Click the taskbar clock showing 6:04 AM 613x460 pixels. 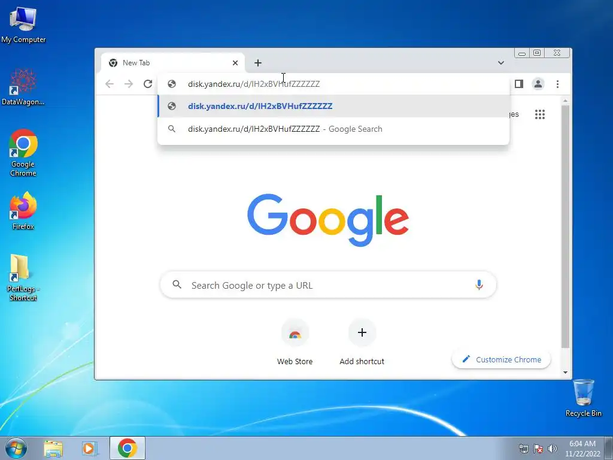click(582, 448)
